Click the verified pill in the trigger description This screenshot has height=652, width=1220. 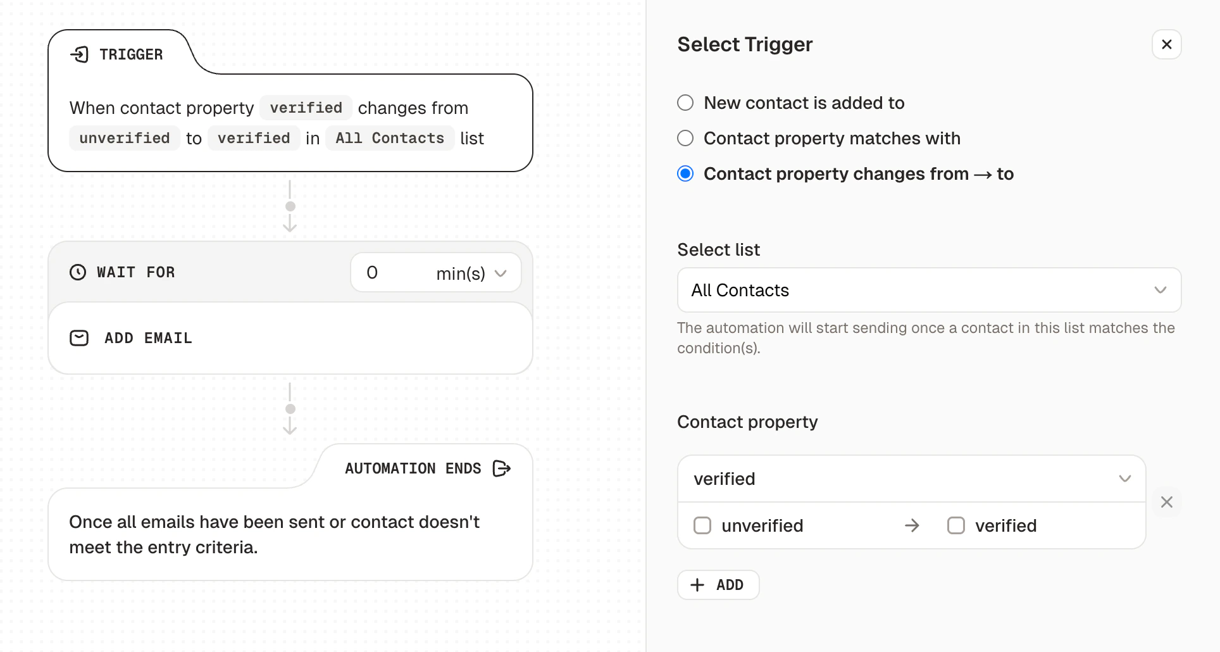click(306, 108)
